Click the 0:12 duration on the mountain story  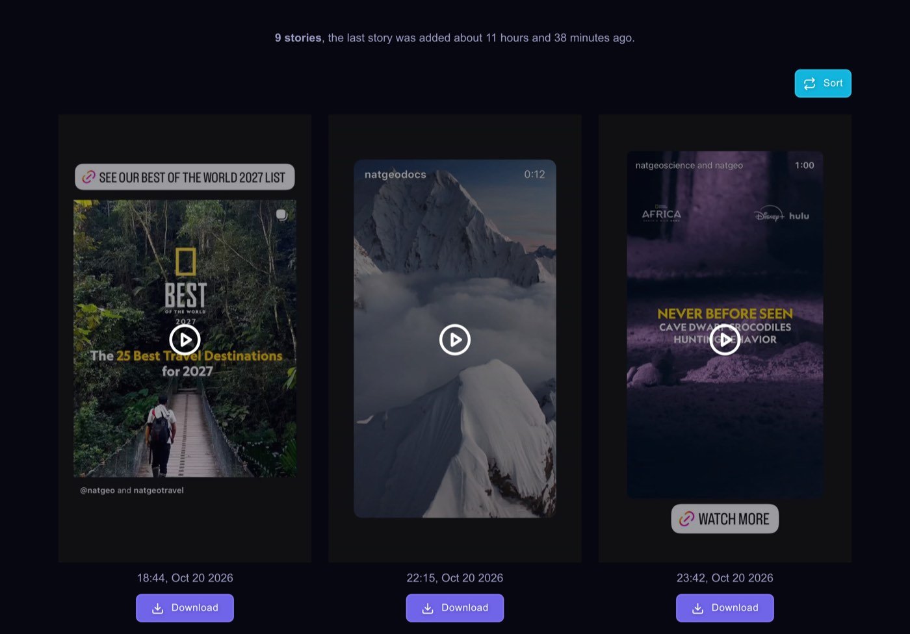(x=534, y=174)
